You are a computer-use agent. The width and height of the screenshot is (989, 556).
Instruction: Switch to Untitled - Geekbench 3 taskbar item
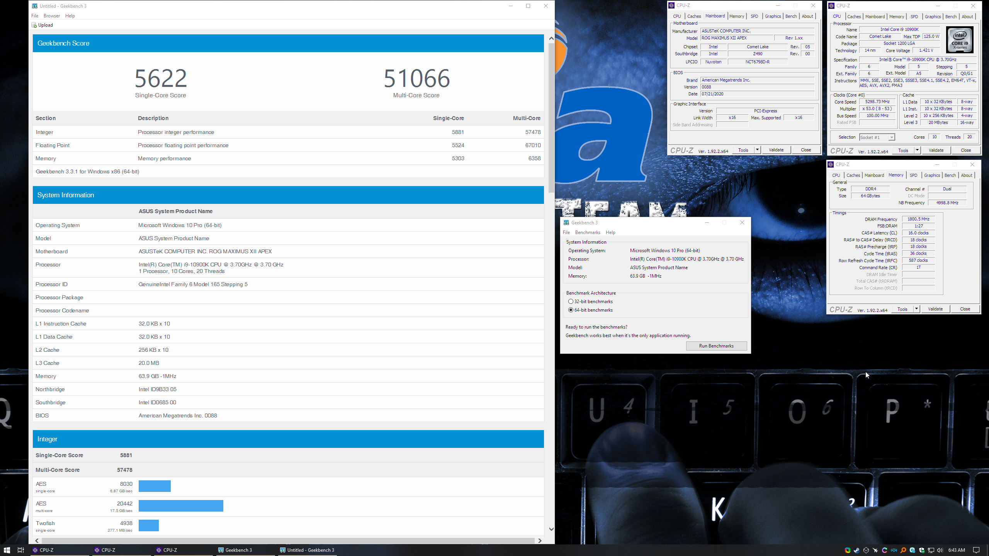[x=307, y=550]
